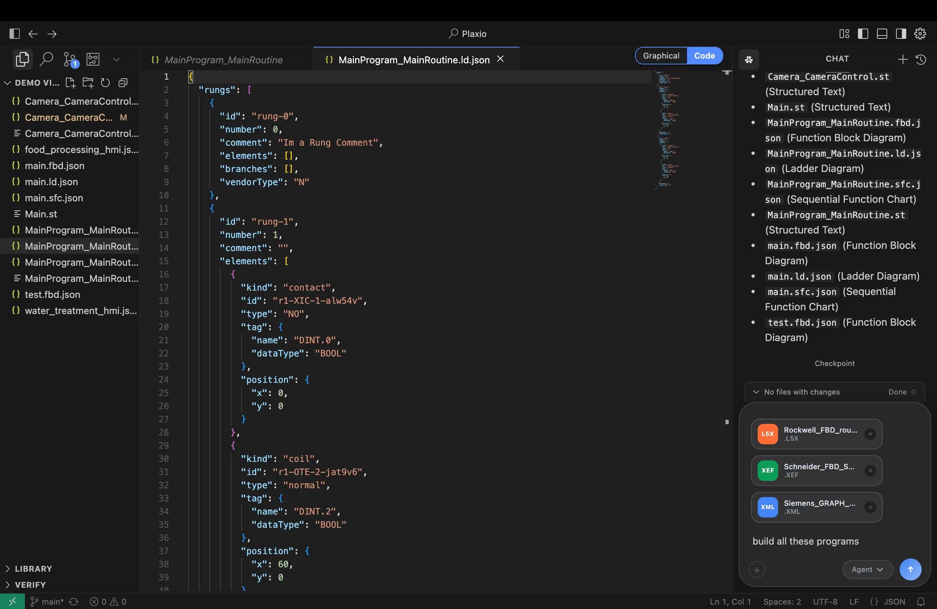937x609 pixels.
Task: Change LF line ending
Action: coord(854,602)
